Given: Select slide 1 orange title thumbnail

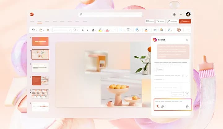Looking at the screenshot, I should (x=40, y=41).
